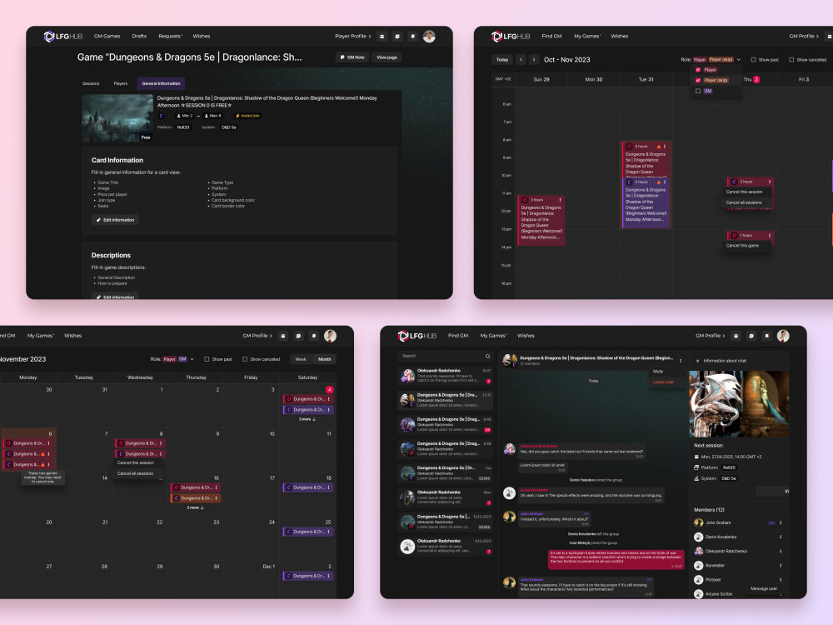This screenshot has height=625, width=833.
Task: Open Players tab in game info window
Action: (x=121, y=83)
